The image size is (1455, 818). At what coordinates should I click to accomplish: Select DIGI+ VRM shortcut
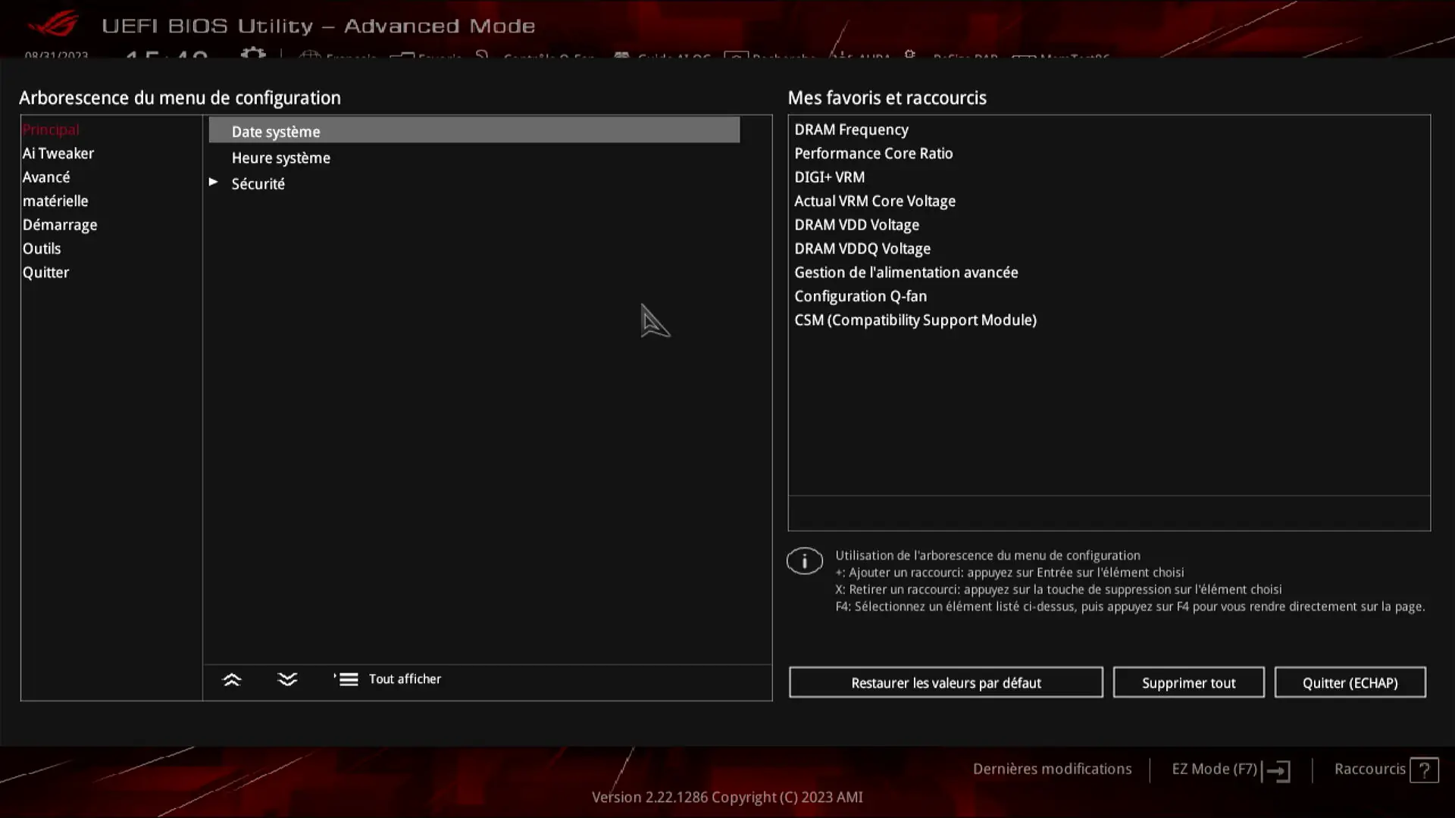830,177
